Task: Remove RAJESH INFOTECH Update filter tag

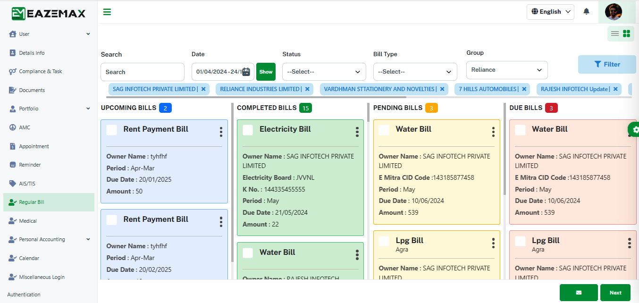Action: coord(615,89)
